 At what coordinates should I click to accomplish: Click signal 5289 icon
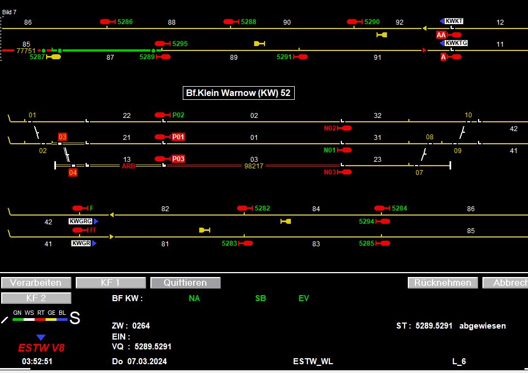(x=164, y=57)
